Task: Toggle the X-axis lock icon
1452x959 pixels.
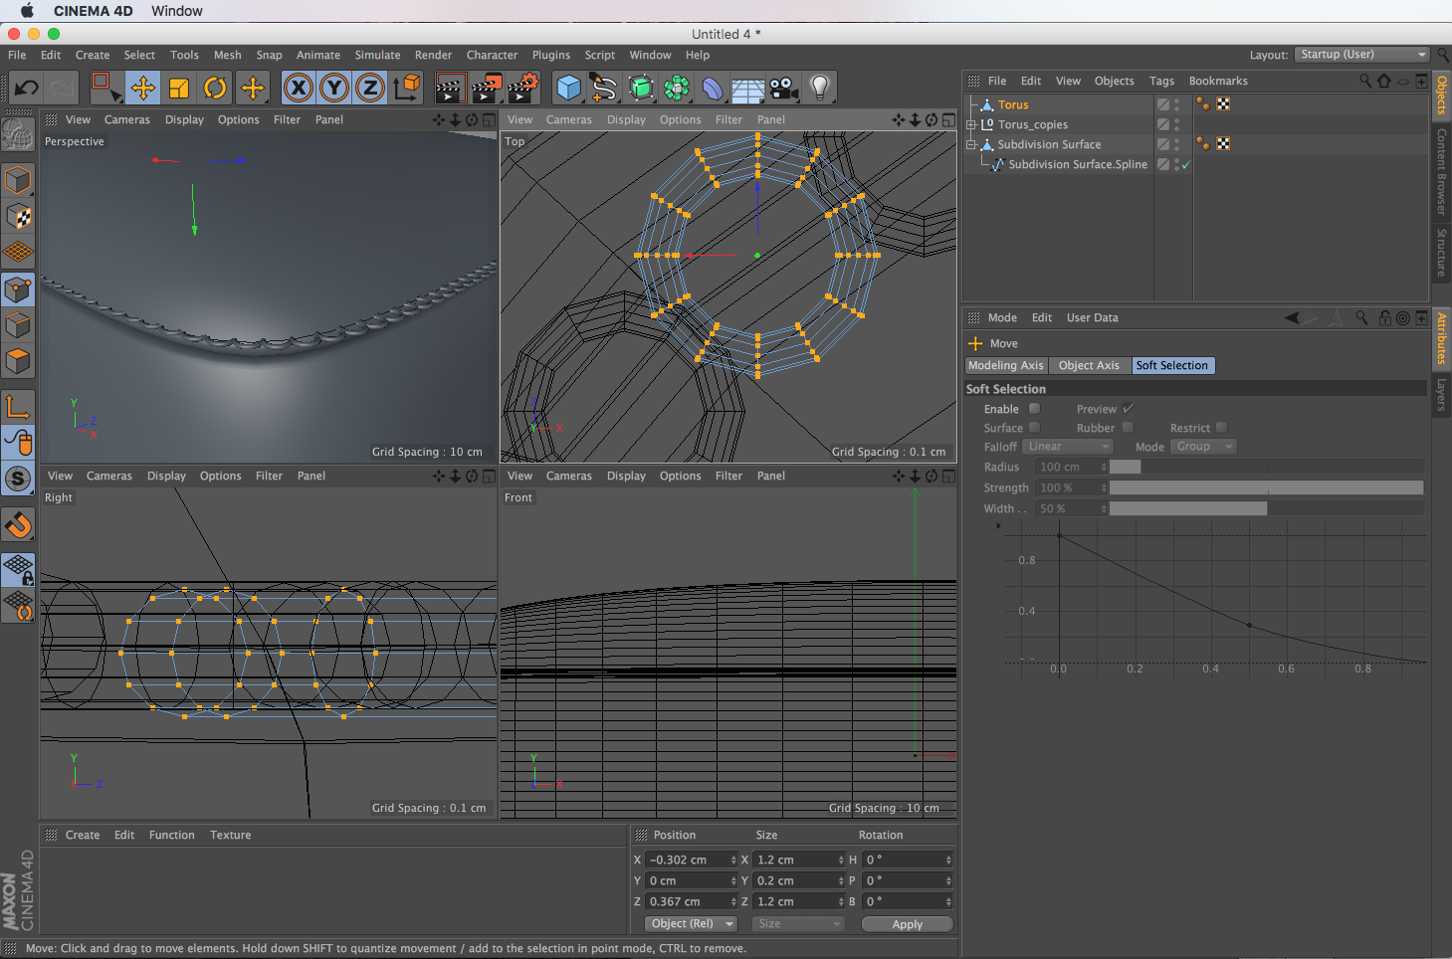Action: click(x=298, y=89)
